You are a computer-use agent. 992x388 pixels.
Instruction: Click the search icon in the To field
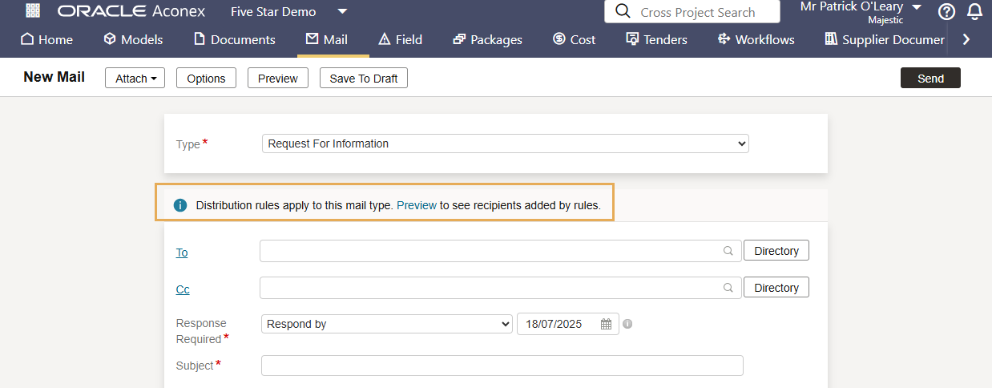(728, 251)
